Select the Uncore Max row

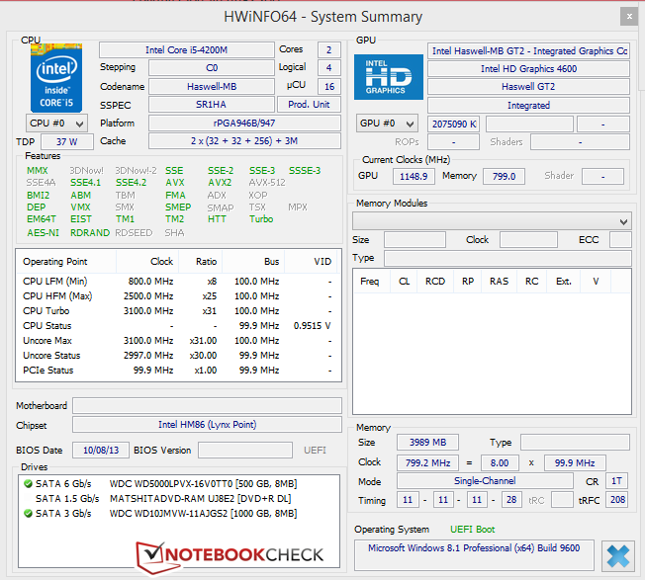click(177, 341)
